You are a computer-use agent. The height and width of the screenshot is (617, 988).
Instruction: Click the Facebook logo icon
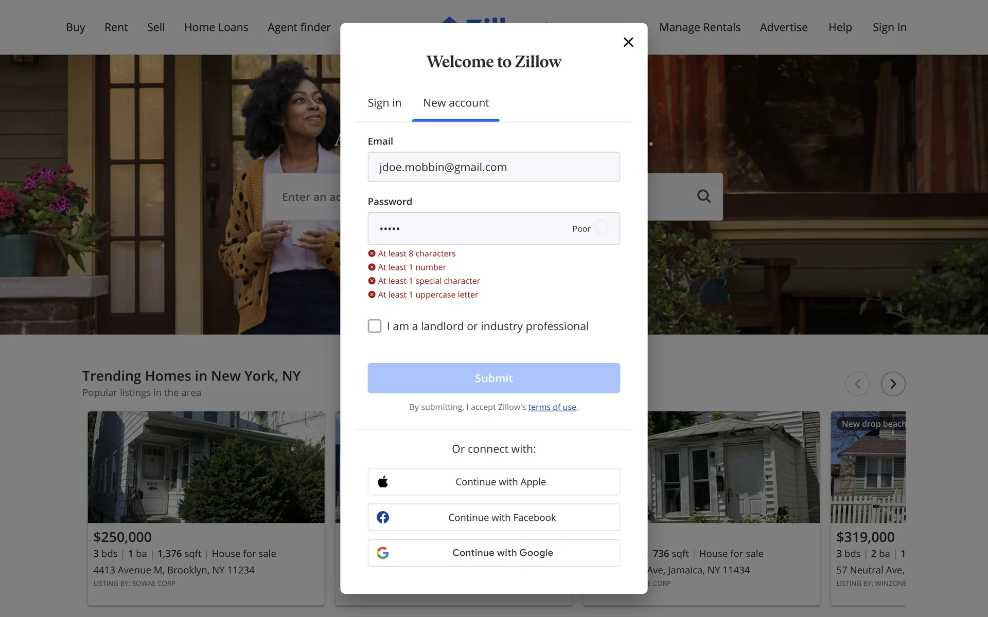[x=382, y=517]
